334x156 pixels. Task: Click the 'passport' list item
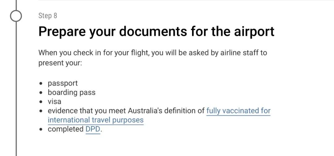(x=62, y=83)
